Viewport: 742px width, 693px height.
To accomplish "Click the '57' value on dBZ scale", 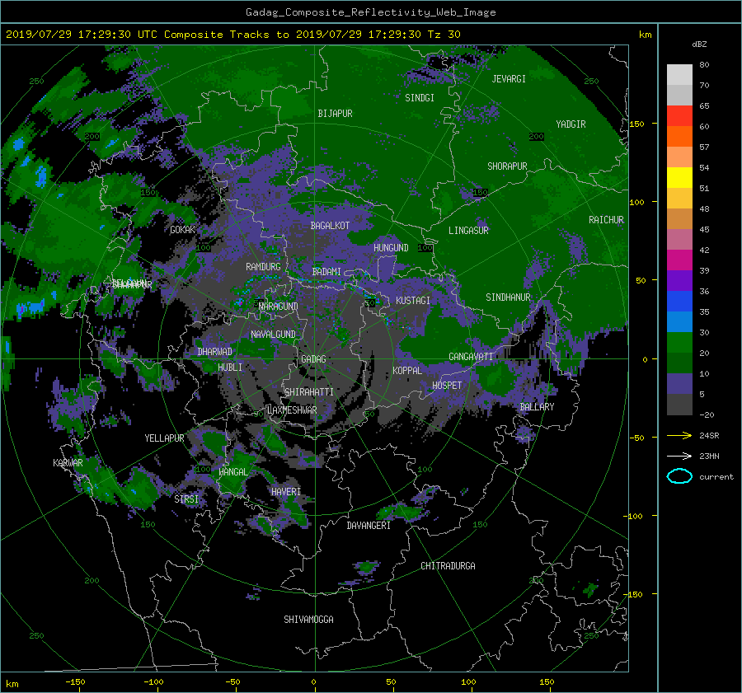I will pyautogui.click(x=704, y=147).
